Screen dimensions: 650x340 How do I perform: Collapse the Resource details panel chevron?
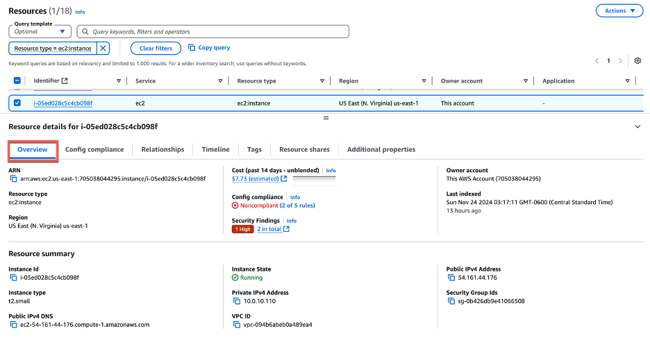click(637, 127)
